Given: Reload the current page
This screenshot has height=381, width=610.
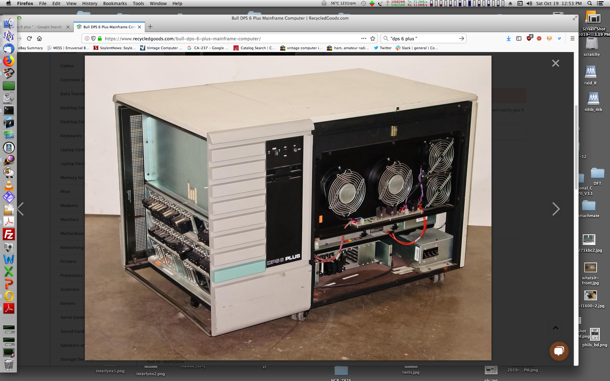Looking at the screenshot, I should coord(29,38).
